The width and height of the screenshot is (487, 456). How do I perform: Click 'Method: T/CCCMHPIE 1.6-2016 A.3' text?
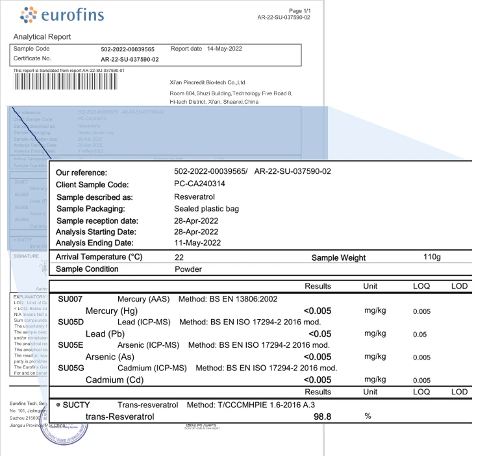pos(251,405)
